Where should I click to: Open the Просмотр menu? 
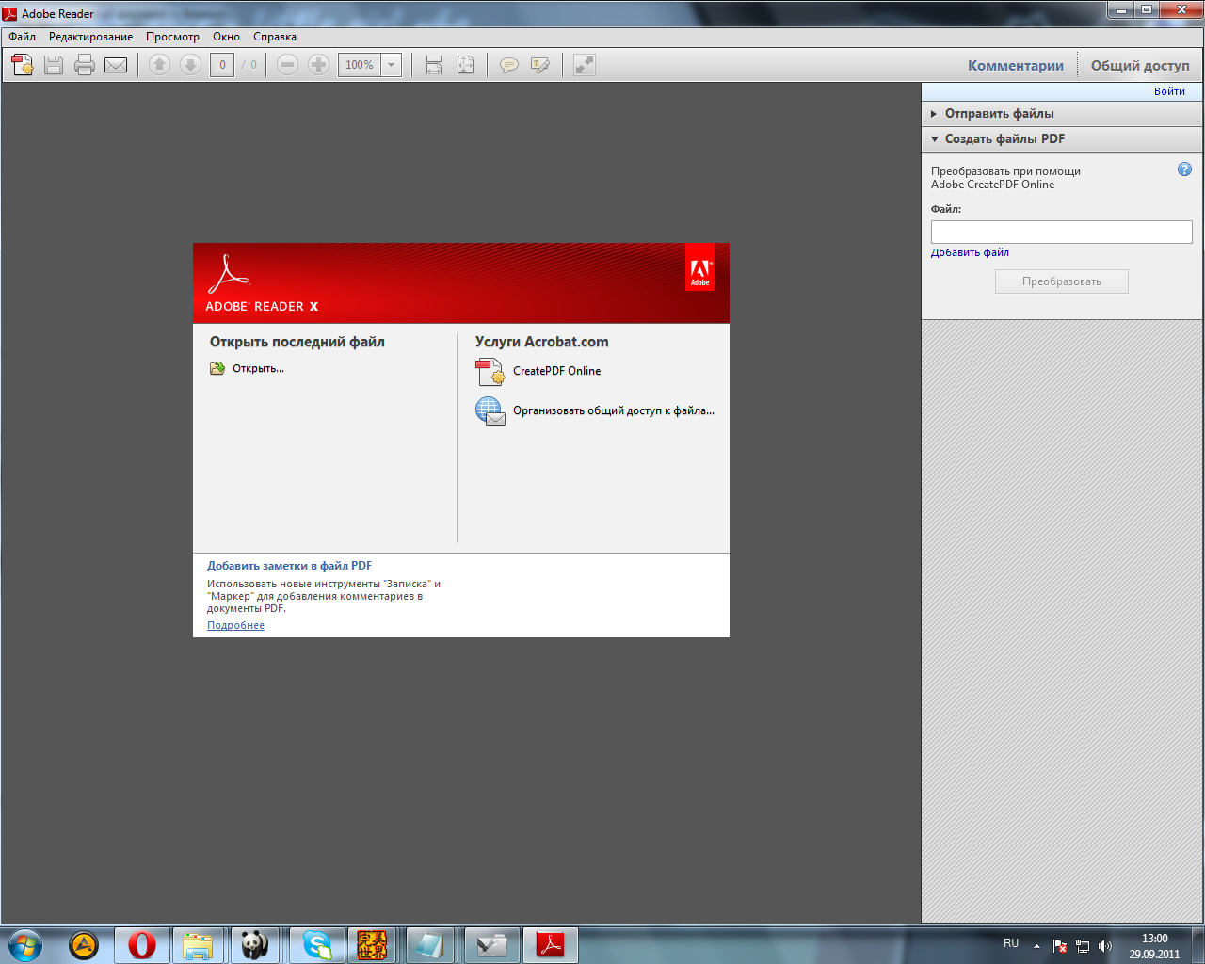172,37
